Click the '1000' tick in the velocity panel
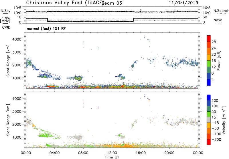 (x=17, y=137)
